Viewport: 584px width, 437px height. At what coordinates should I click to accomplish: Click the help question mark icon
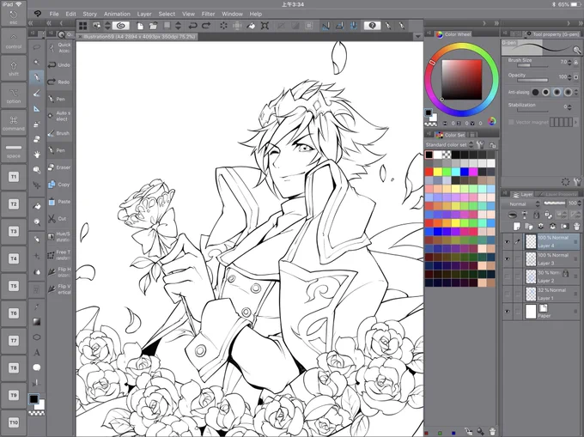point(372,26)
